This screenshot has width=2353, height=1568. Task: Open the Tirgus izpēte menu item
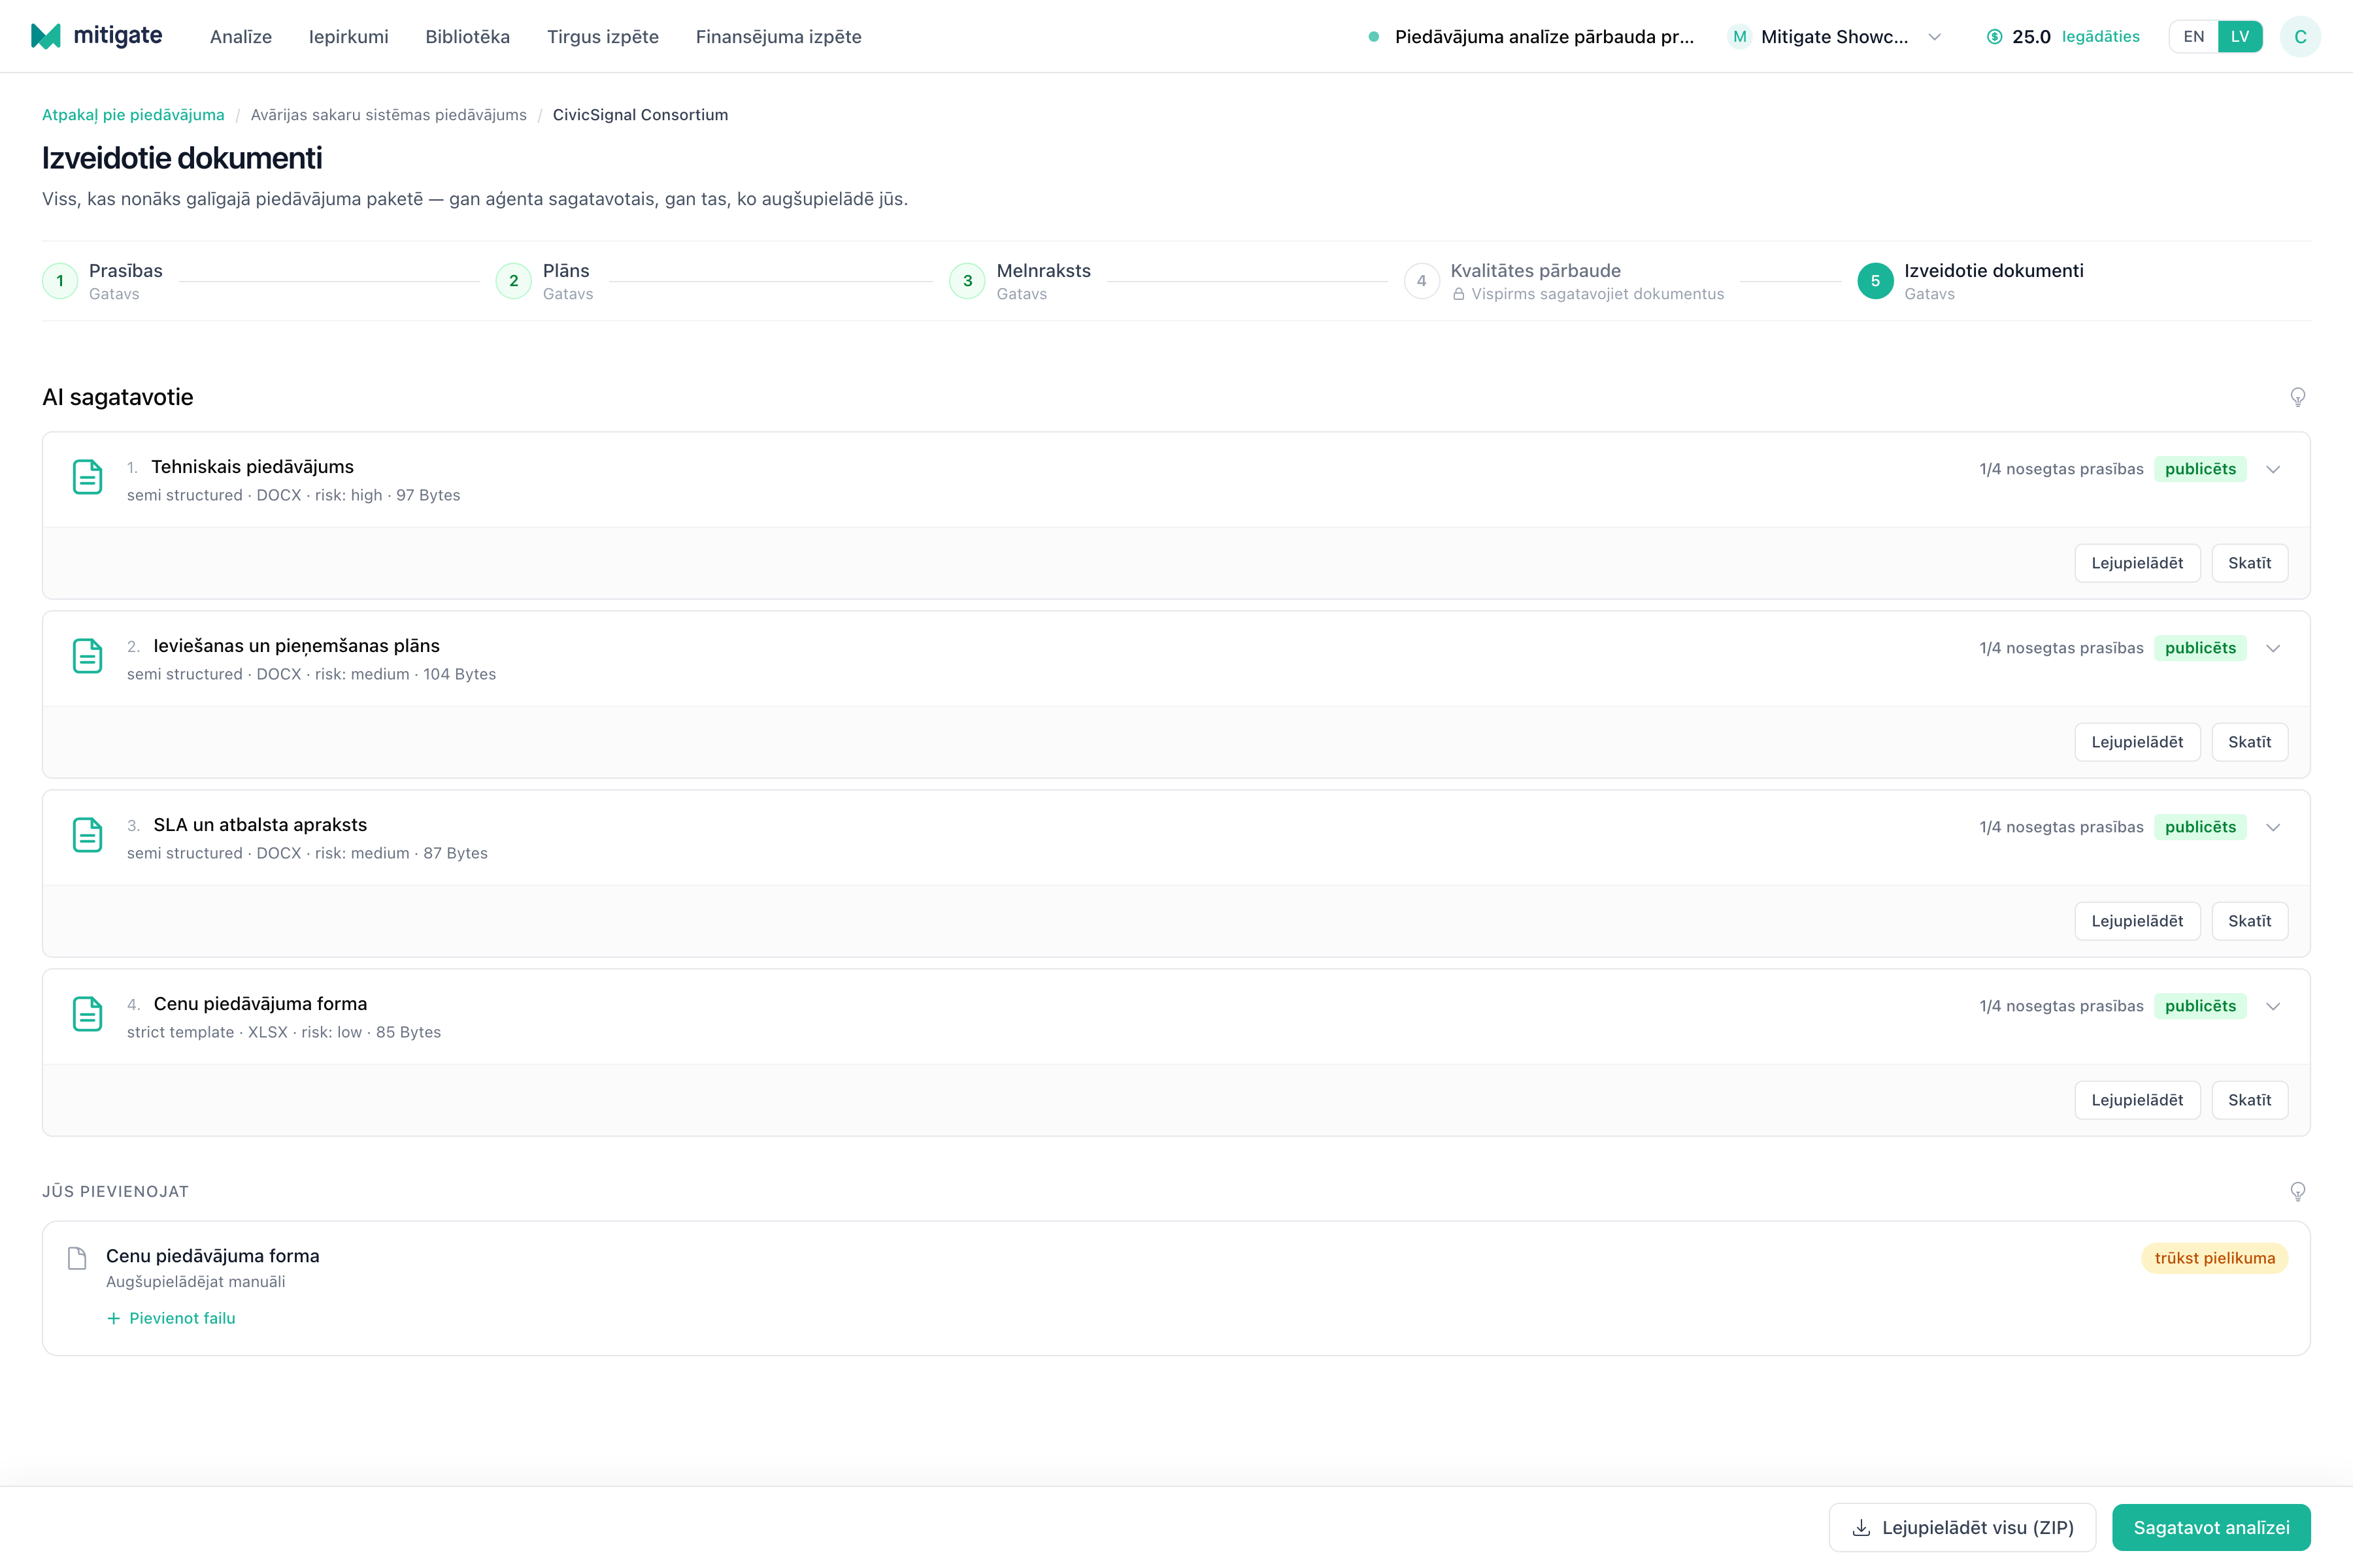(602, 37)
